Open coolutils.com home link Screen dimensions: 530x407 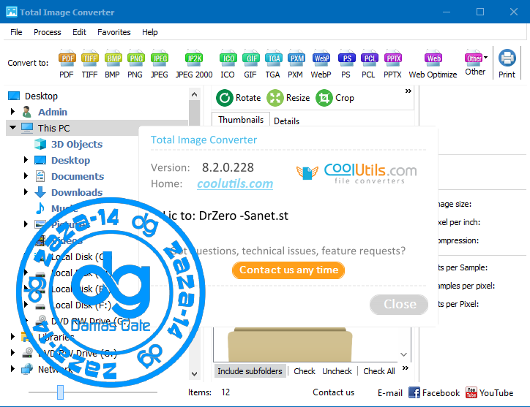(x=235, y=183)
